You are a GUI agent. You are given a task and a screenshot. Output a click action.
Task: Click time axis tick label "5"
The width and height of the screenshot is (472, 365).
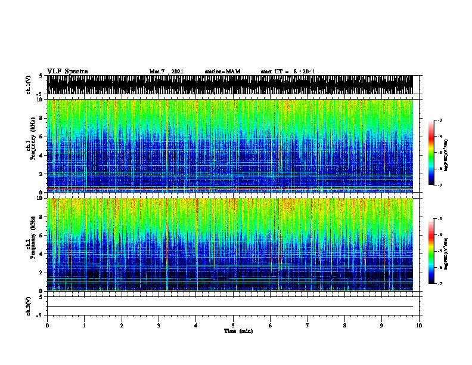[x=233, y=325]
